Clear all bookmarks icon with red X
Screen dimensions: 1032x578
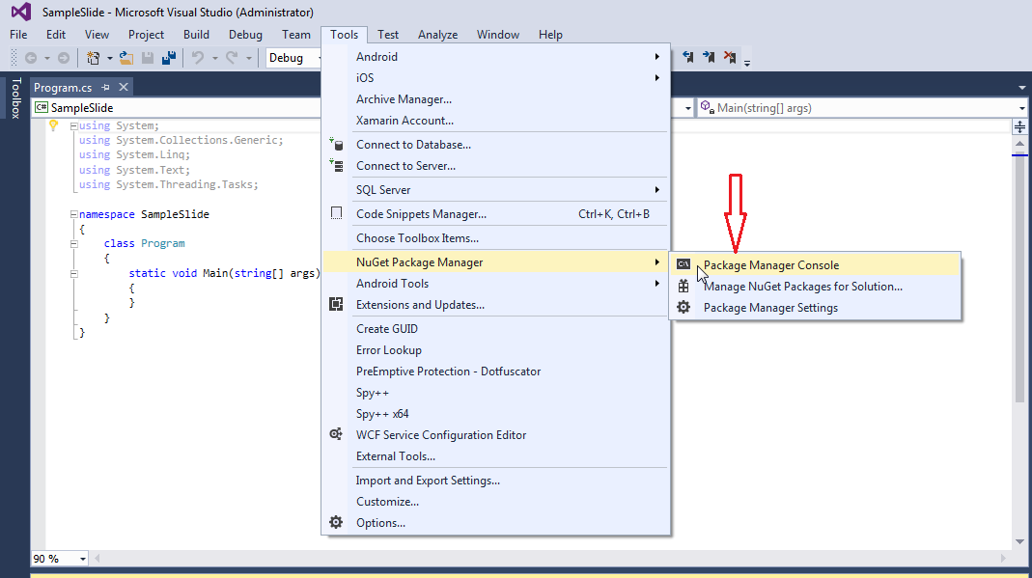coord(730,58)
